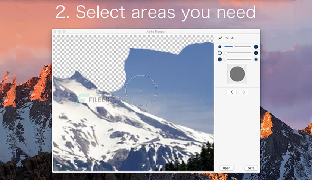
Task: Click the forward arrow redo button
Action: point(244,92)
